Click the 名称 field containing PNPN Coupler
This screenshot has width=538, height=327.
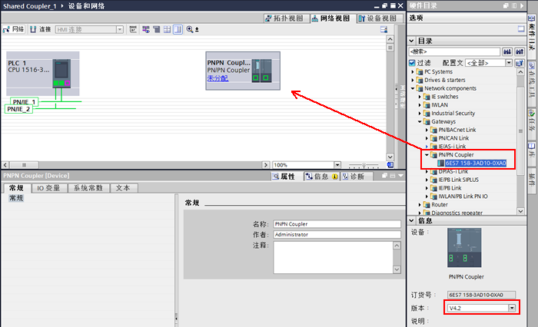337,224
